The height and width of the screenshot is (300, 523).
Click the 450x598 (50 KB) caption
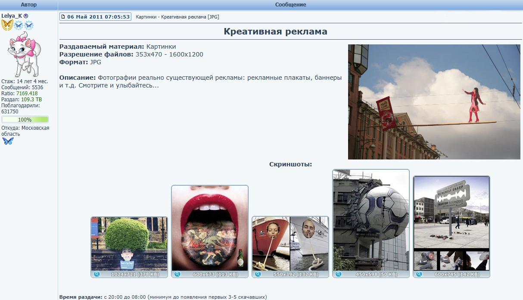(x=377, y=275)
